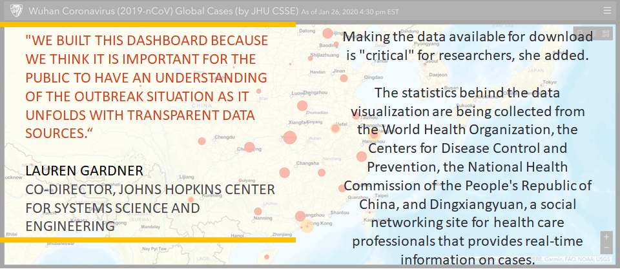Open the basemap gallery grid icon

[x=606, y=34]
